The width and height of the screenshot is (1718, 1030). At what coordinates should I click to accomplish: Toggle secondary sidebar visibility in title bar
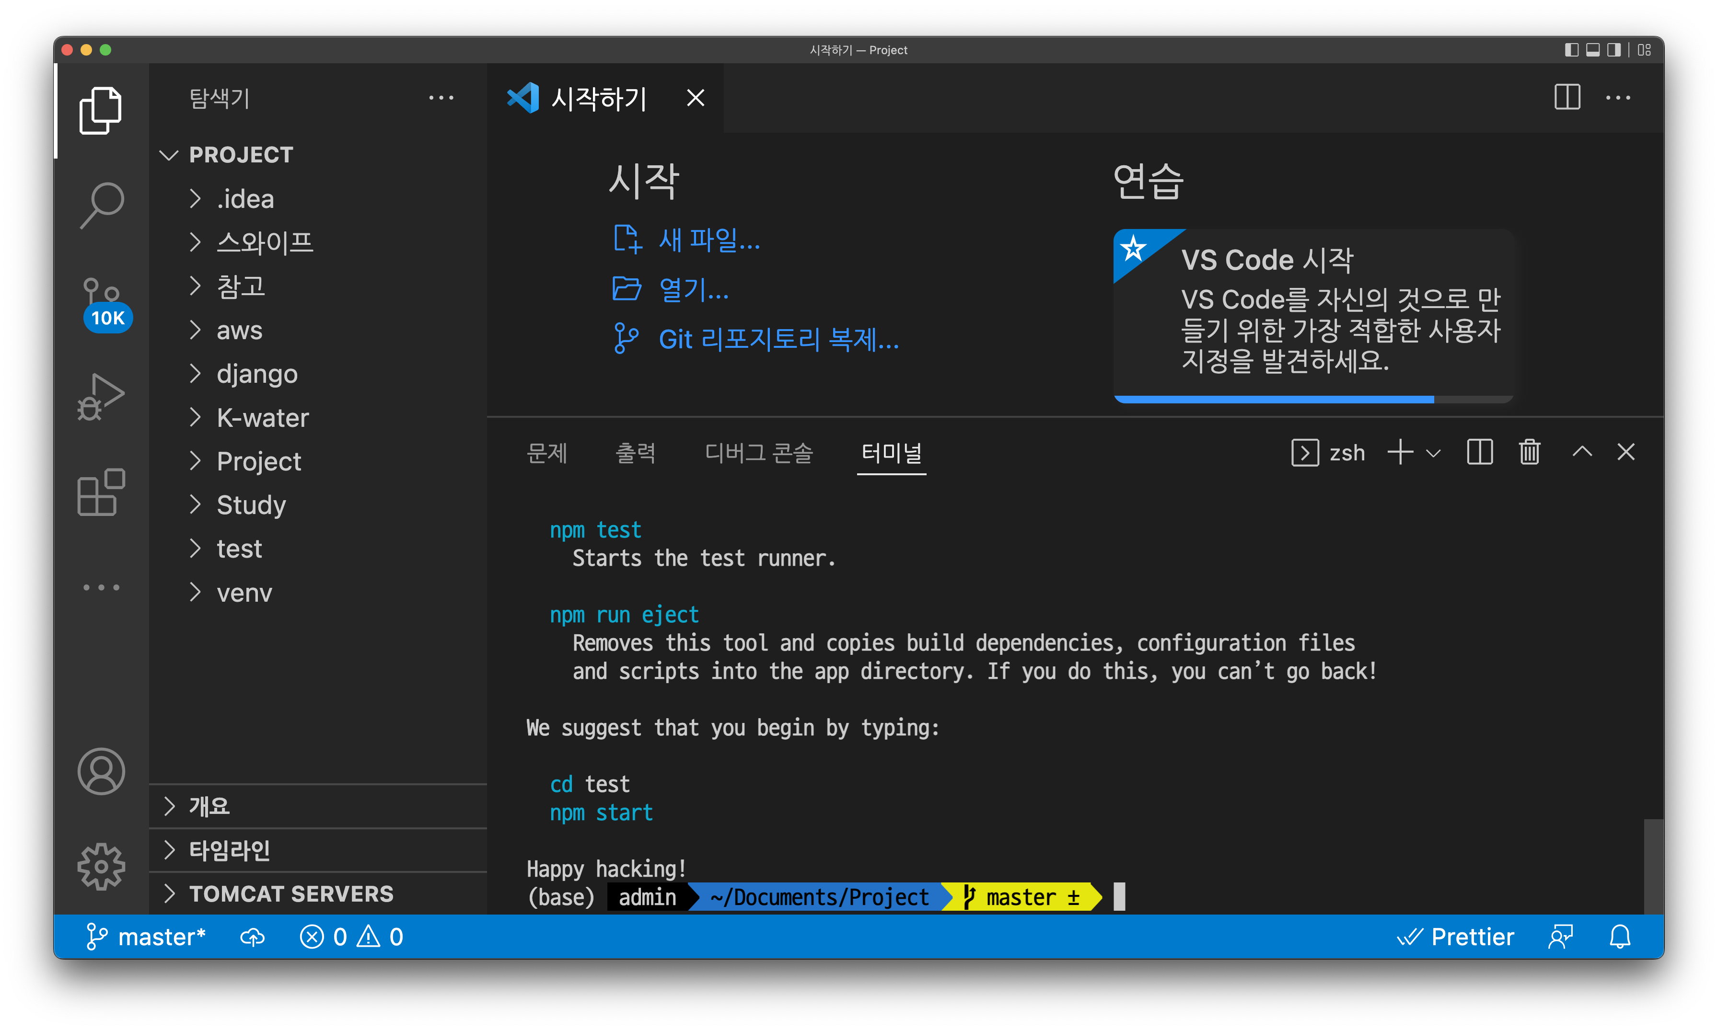click(x=1613, y=50)
